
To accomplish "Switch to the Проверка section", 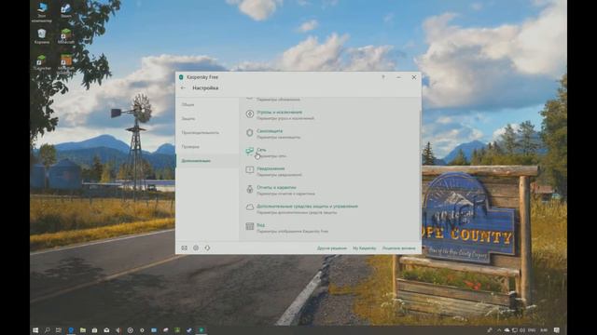I will 190,147.
